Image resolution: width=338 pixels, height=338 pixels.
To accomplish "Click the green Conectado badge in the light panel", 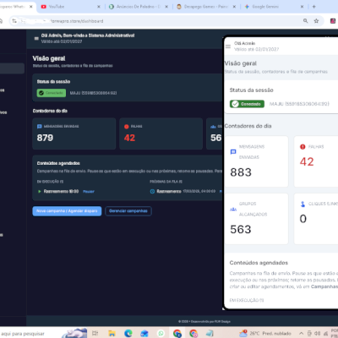I will tap(247, 104).
